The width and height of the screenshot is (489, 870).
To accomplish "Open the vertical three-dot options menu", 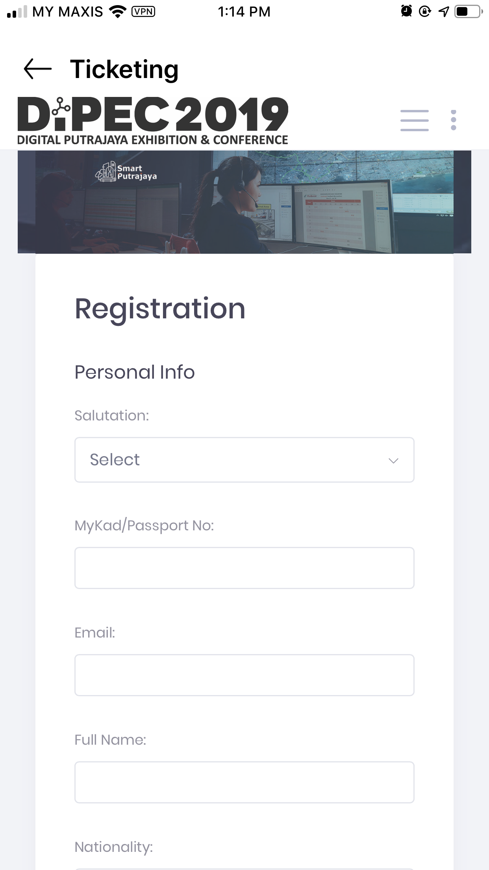I will point(454,120).
